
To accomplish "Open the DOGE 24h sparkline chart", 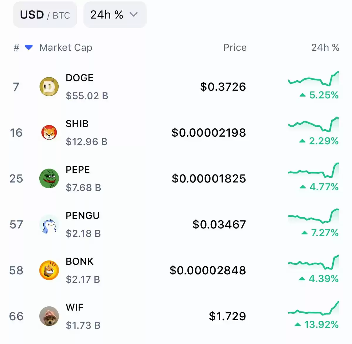I will click(x=314, y=79).
